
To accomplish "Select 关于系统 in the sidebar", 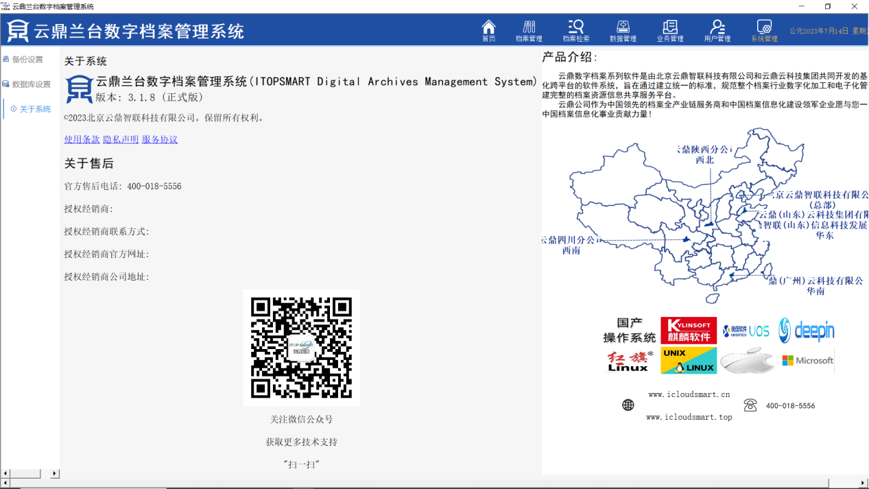I will click(34, 109).
